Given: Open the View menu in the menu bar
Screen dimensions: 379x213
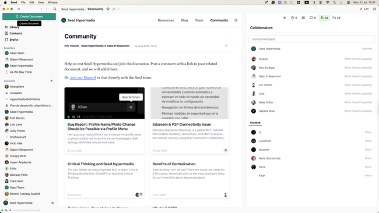Looking at the screenshot, I should pos(41,2).
